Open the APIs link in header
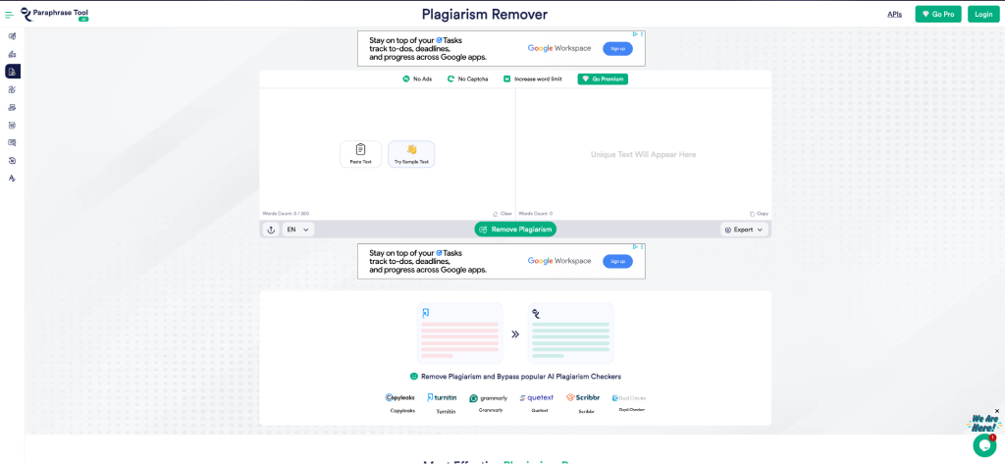 coord(894,15)
